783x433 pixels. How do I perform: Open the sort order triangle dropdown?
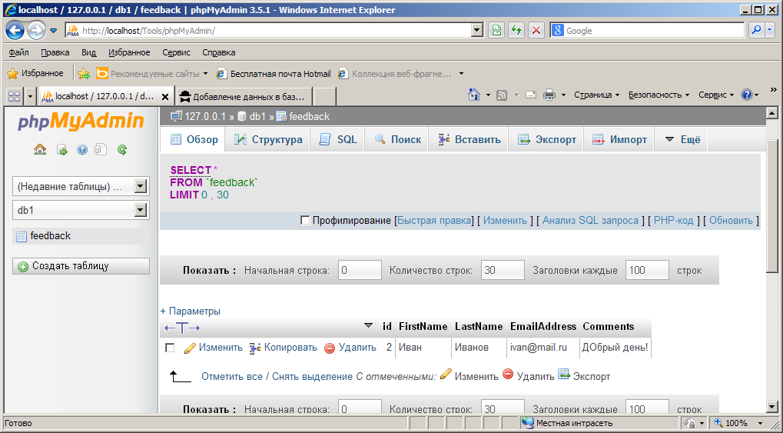(x=369, y=325)
